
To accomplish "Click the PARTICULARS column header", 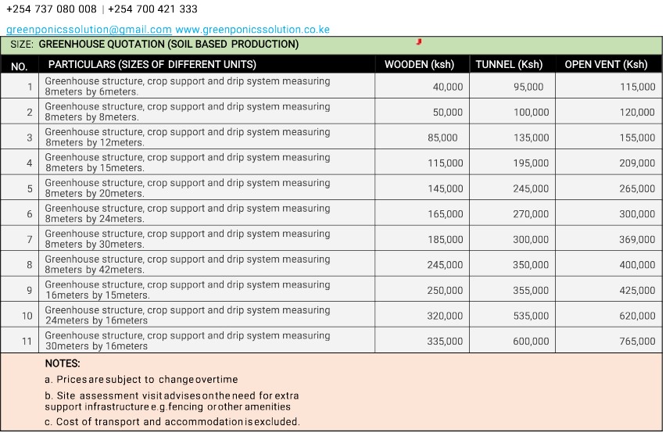I will (152, 65).
